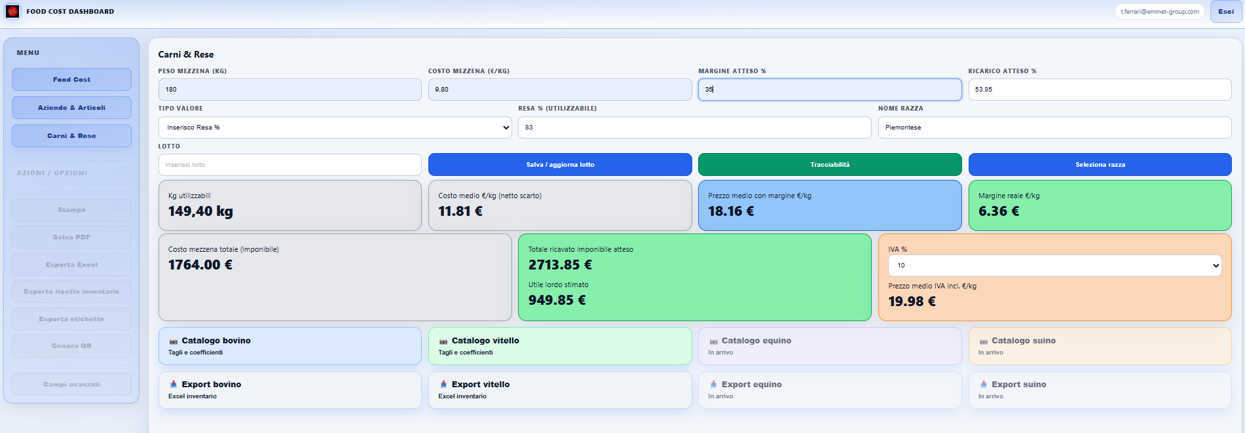Click the Inserisci lotto field
The image size is (1245, 433).
click(290, 165)
